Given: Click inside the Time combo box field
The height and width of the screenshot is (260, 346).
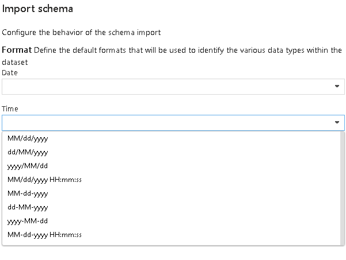Looking at the screenshot, I should coord(168,123).
